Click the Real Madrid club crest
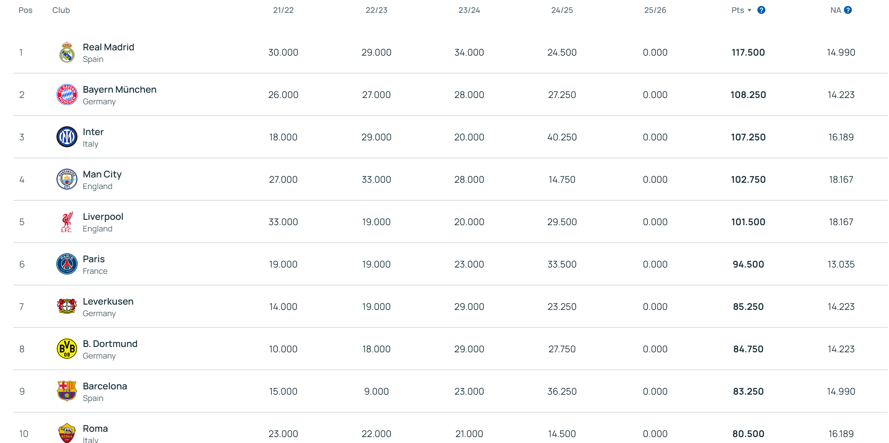 [x=67, y=52]
